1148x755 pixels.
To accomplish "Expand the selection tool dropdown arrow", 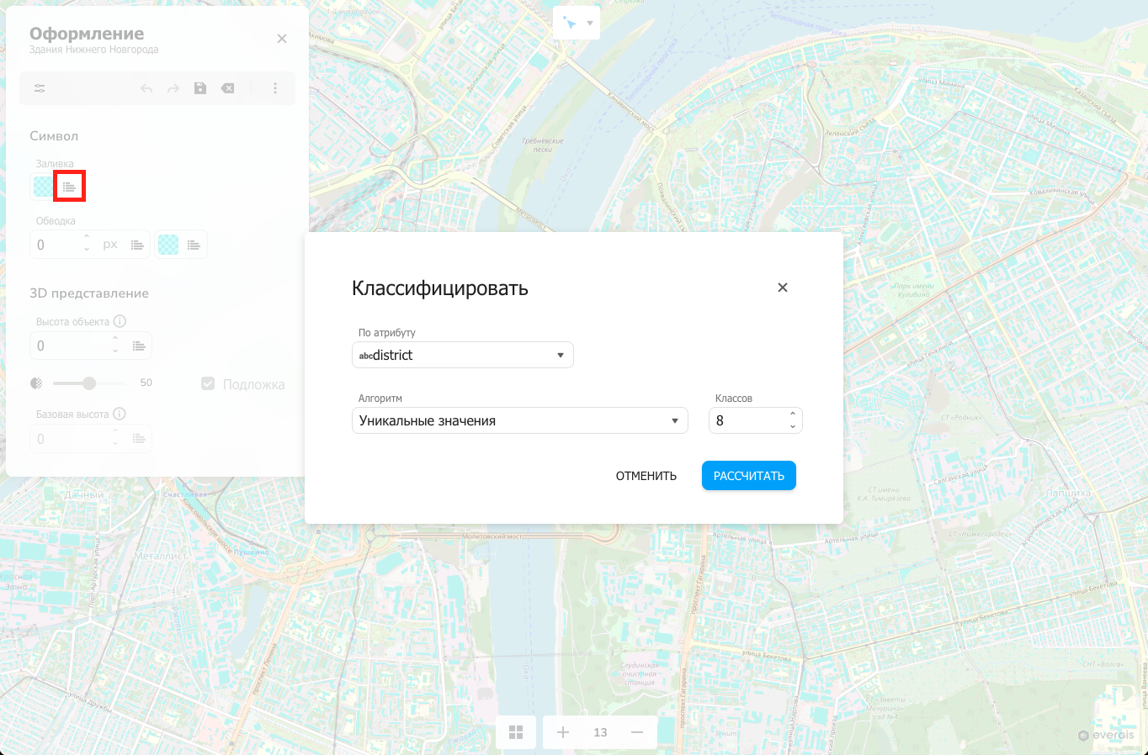I will pyautogui.click(x=590, y=23).
